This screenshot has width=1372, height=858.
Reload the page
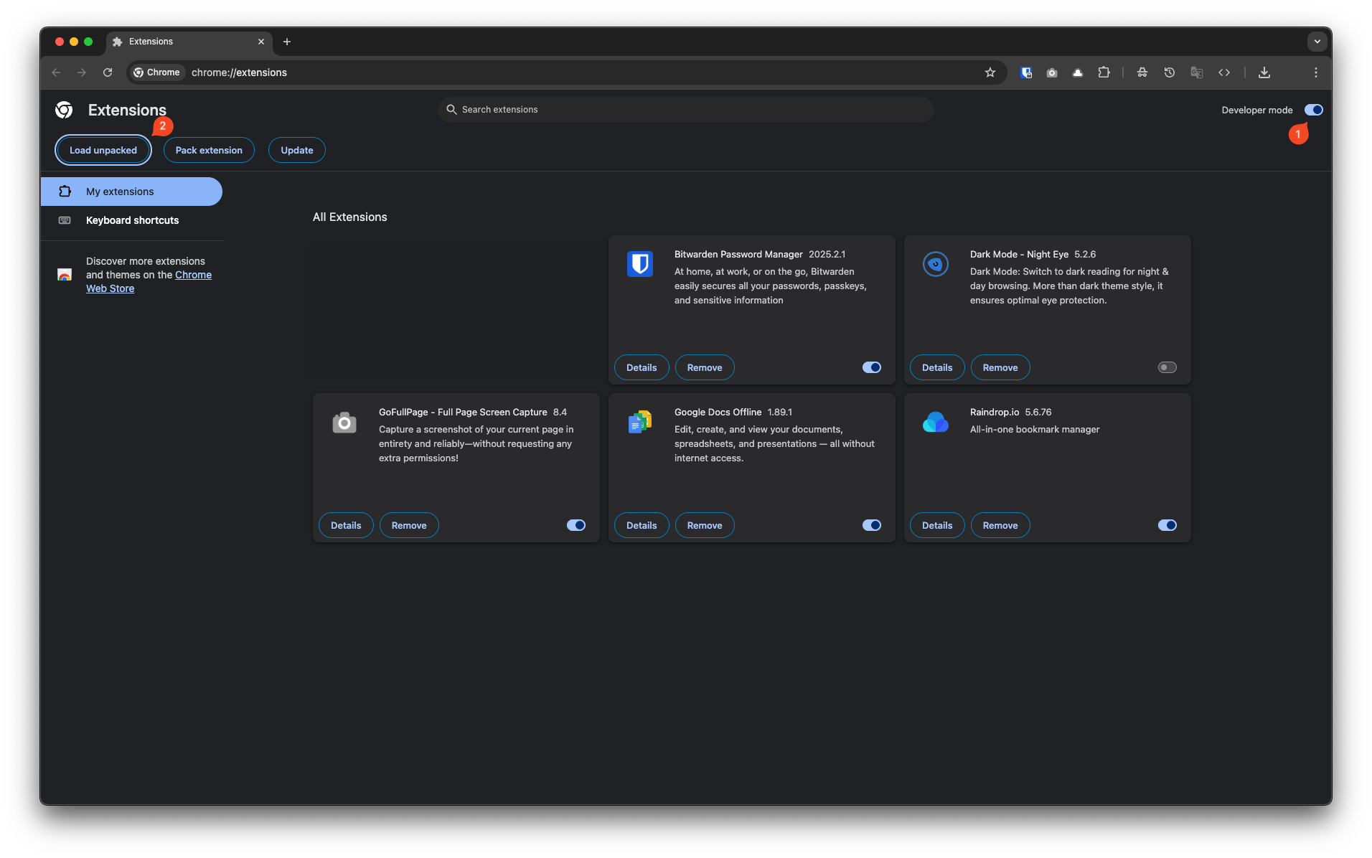(x=108, y=72)
